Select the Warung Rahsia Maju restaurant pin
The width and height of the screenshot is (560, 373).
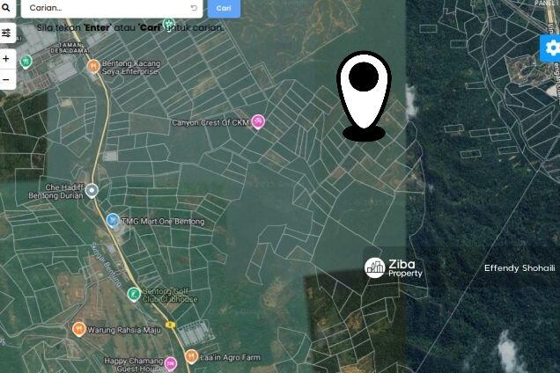[78, 329]
